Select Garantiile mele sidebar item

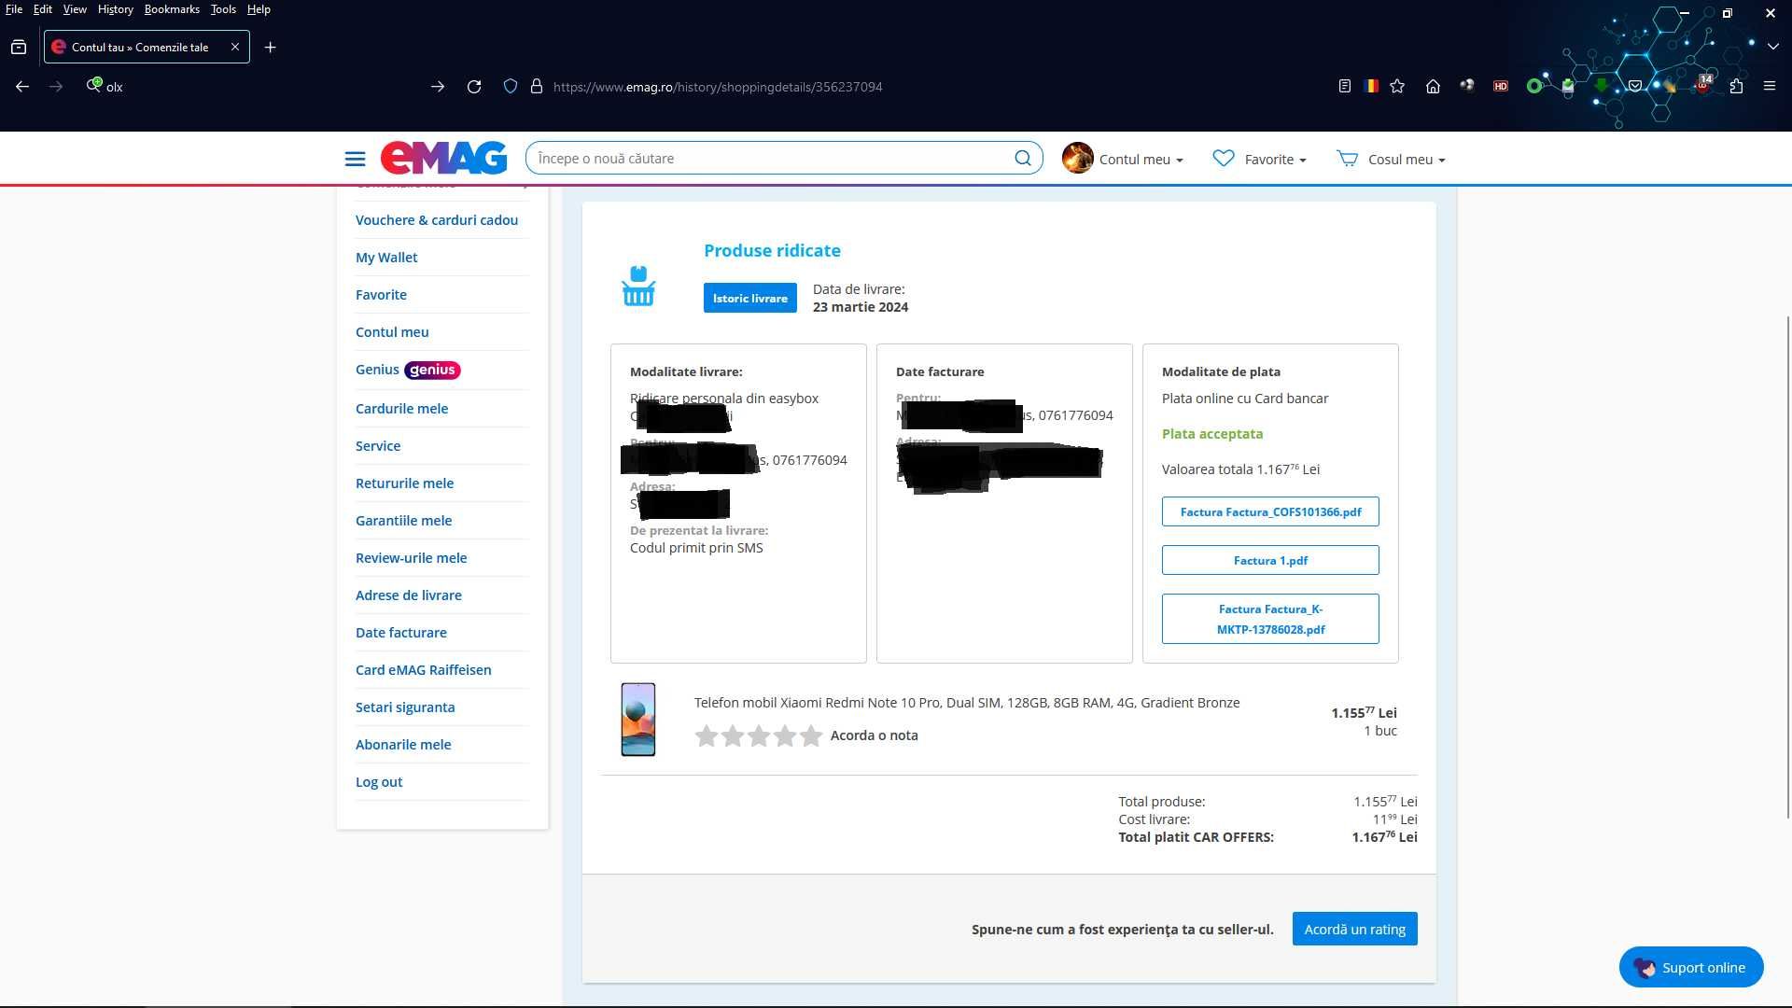pyautogui.click(x=402, y=519)
